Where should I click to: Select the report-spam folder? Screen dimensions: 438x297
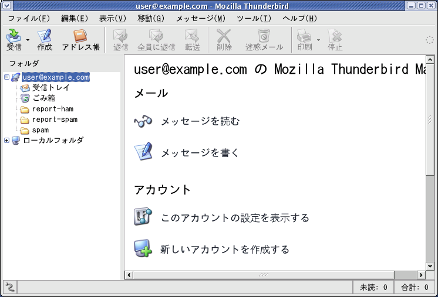tap(55, 120)
